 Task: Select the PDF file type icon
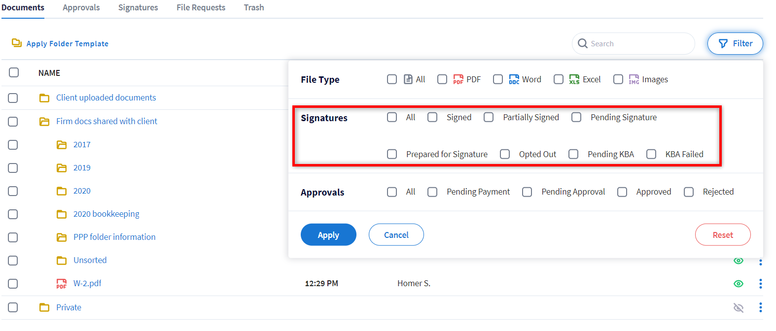pyautogui.click(x=458, y=79)
